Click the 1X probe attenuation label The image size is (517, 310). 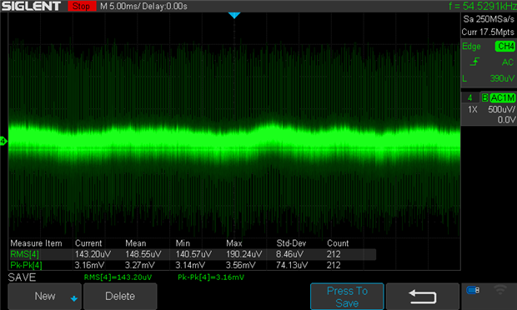(x=473, y=109)
